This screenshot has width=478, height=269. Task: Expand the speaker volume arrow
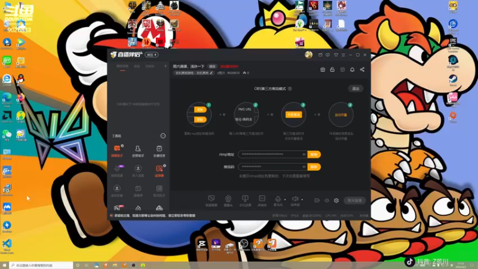coord(302,200)
